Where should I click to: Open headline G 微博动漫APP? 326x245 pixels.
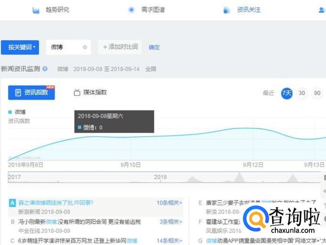point(266,241)
